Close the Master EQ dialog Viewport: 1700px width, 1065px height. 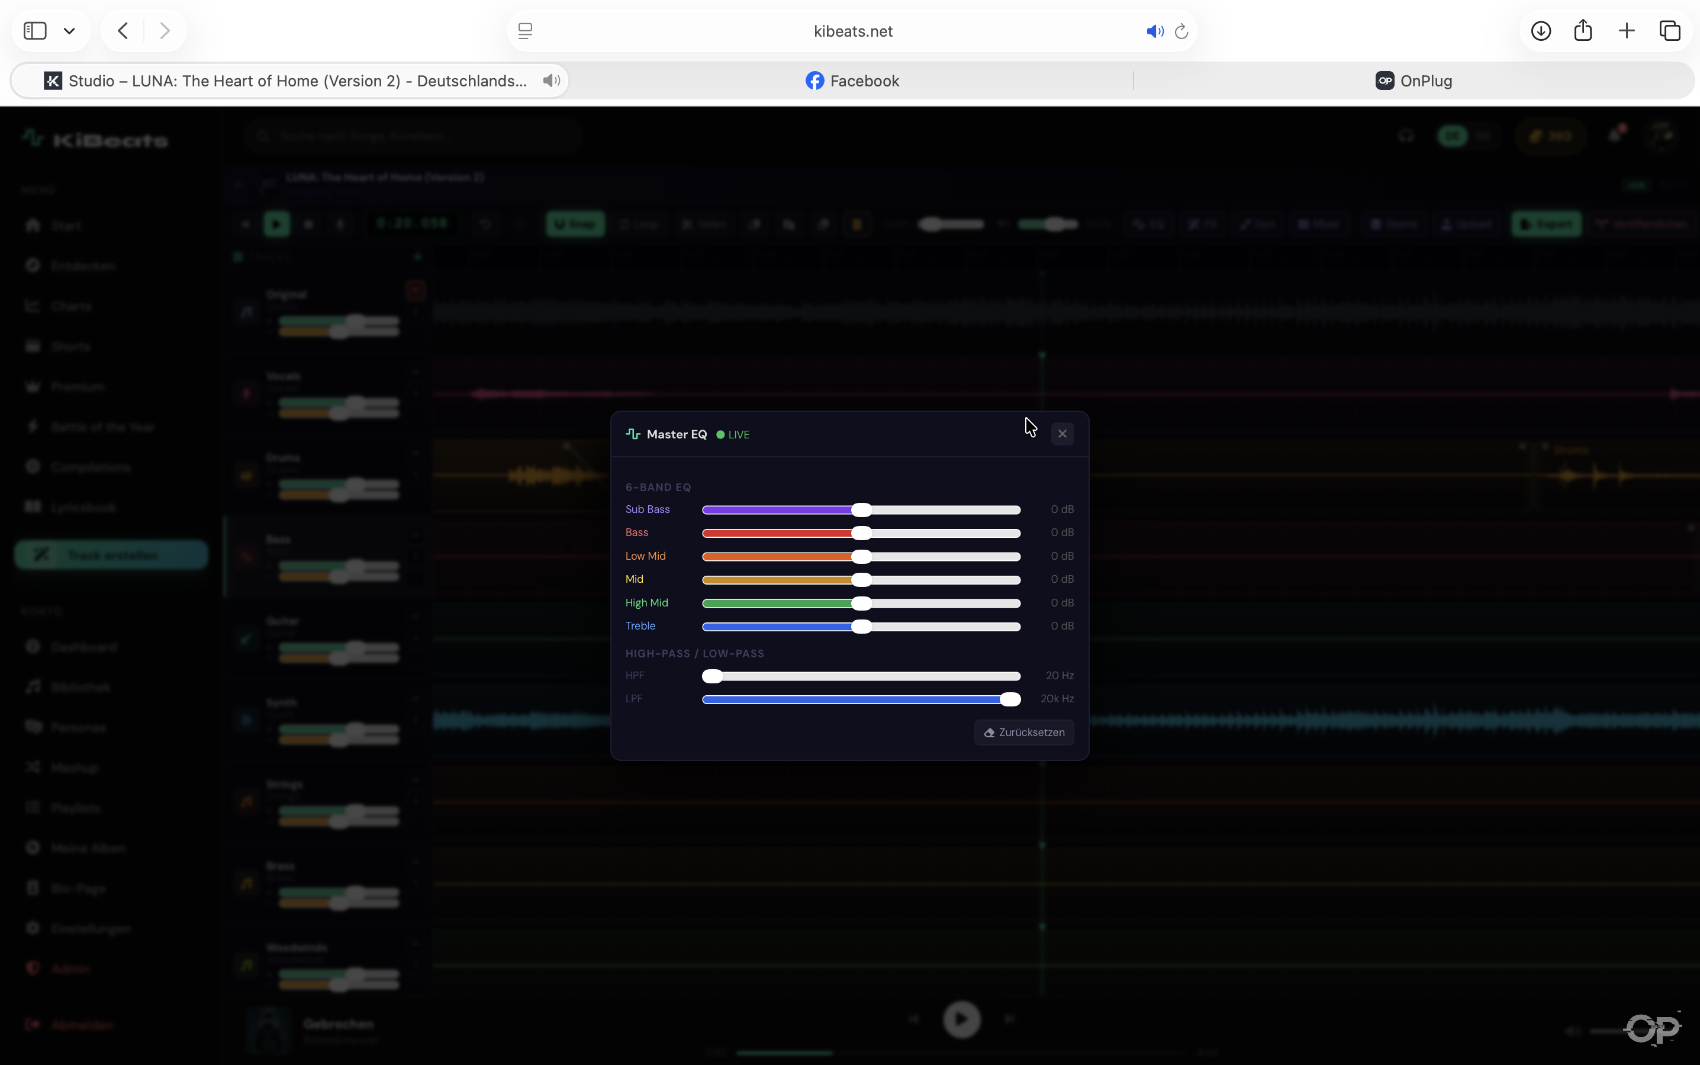tap(1062, 434)
